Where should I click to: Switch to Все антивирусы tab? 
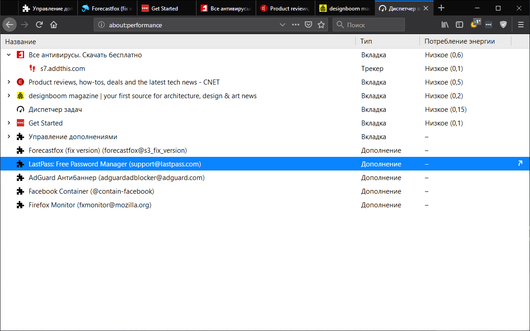coord(226,9)
